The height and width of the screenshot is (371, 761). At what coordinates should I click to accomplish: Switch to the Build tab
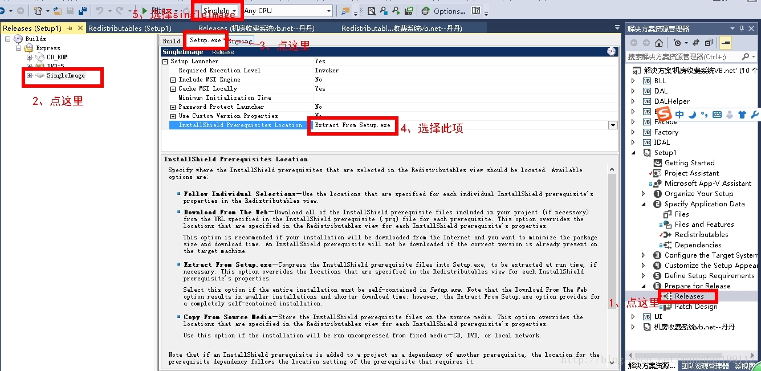click(x=172, y=40)
